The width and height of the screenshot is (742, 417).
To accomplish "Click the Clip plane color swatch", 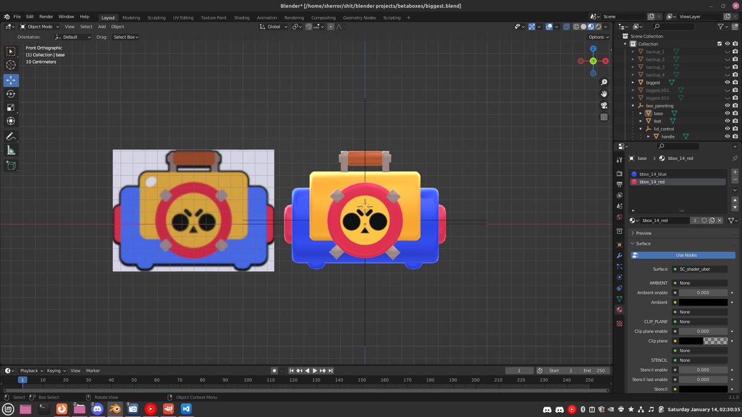I will [x=703, y=341].
